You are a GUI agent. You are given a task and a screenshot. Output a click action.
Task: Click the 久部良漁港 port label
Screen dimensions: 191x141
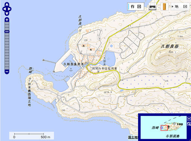72,64
